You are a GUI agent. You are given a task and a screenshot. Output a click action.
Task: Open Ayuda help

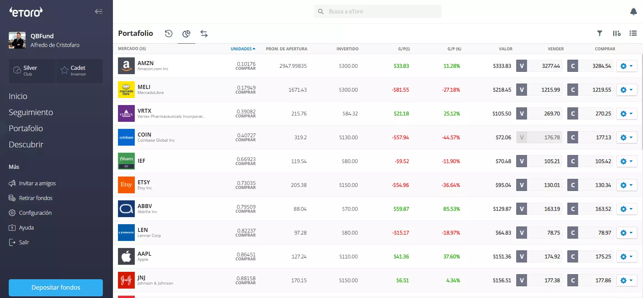[x=21, y=228]
